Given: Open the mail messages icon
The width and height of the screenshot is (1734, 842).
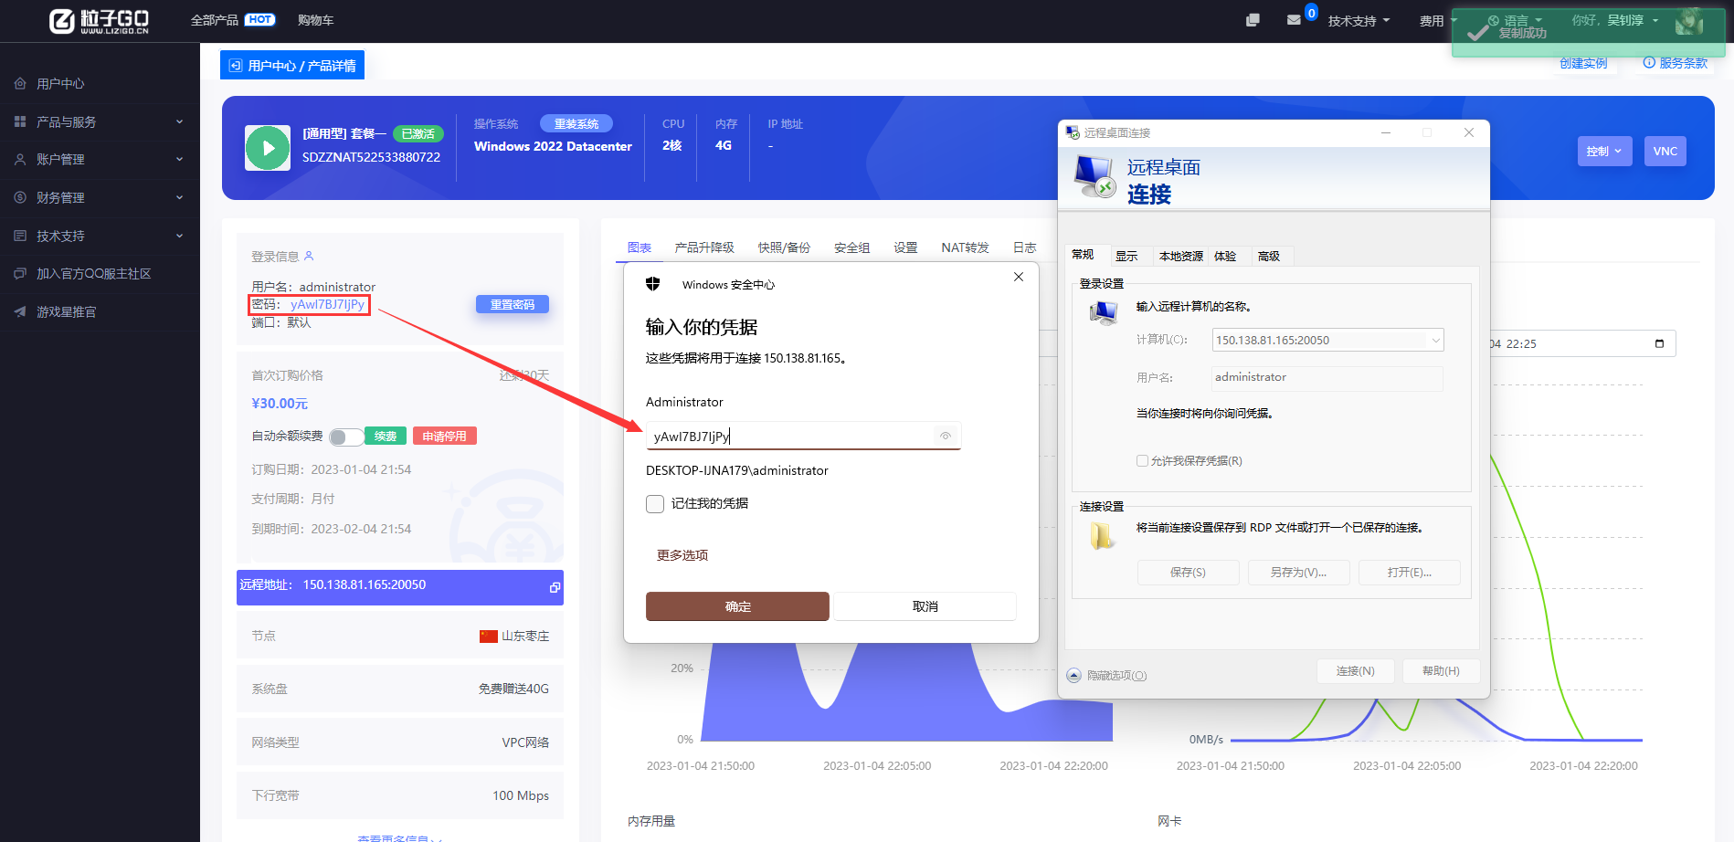Looking at the screenshot, I should click(1294, 20).
